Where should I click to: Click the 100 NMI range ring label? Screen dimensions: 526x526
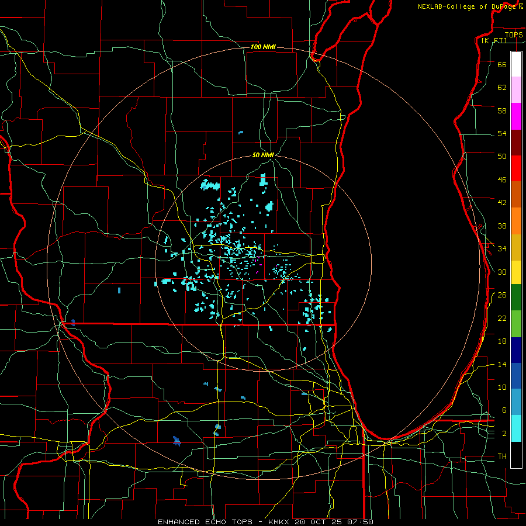coord(263,47)
